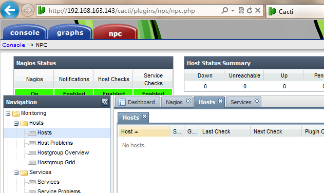The image size is (324, 193).
Task: Switch to the Nagios tab
Action: (174, 102)
